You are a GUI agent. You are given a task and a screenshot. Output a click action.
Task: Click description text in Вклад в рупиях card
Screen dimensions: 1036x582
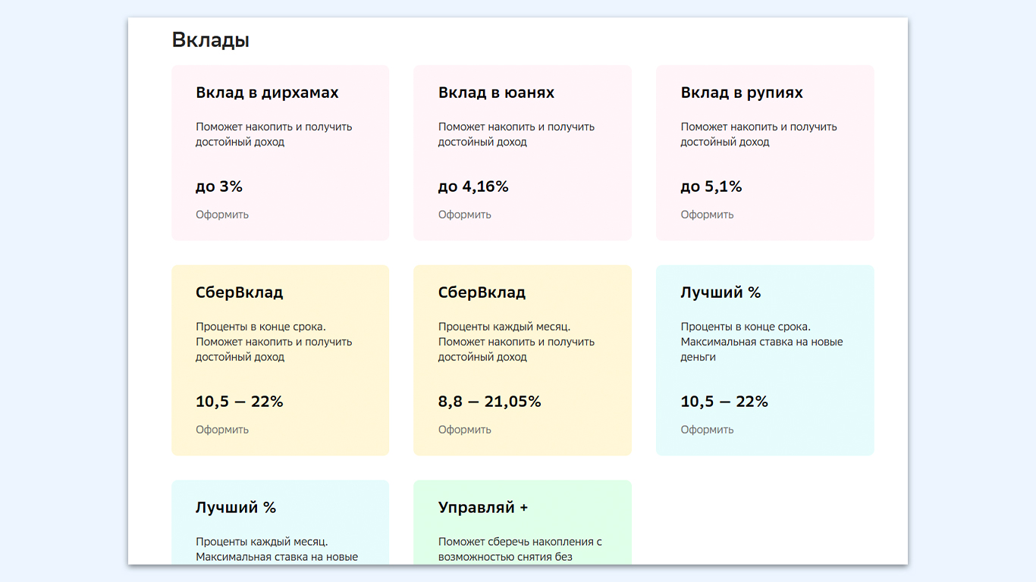tap(758, 134)
